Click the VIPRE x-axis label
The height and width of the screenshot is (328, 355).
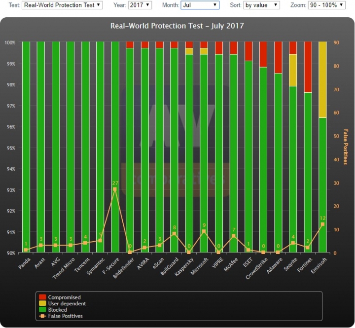tap(217, 262)
